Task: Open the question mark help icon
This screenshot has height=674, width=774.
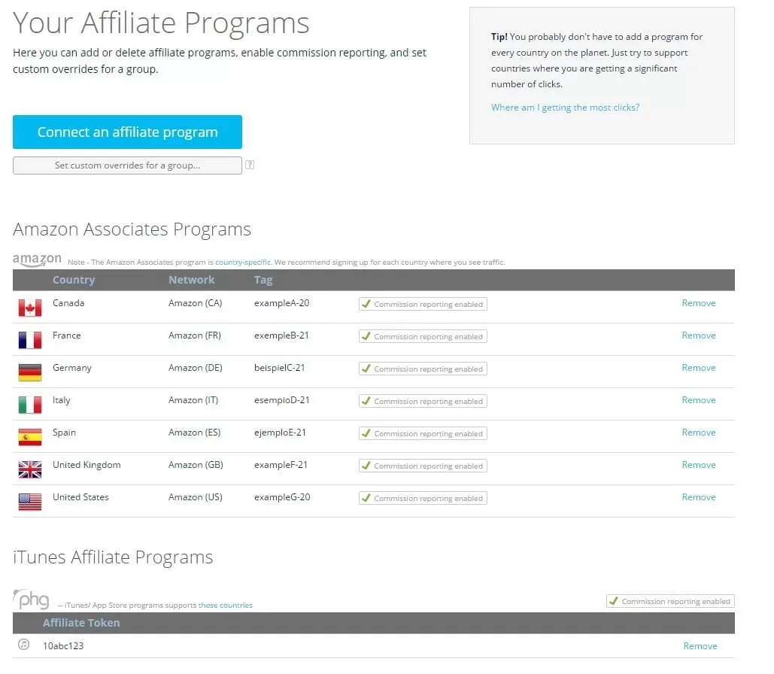Action: [250, 165]
